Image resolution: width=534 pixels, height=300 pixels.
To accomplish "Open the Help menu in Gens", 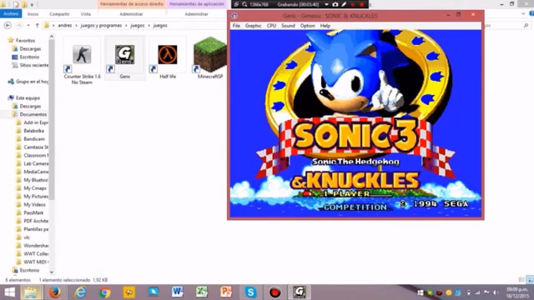I will tap(325, 26).
